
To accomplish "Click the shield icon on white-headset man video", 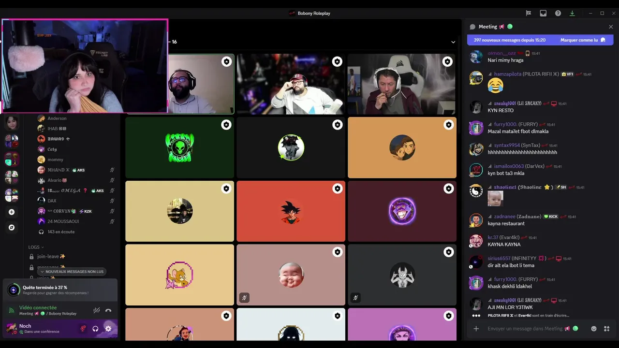I will [447, 61].
